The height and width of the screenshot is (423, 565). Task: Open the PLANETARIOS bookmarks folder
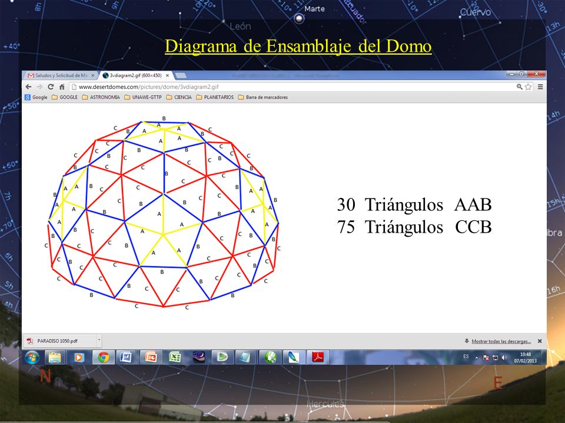pyautogui.click(x=215, y=97)
